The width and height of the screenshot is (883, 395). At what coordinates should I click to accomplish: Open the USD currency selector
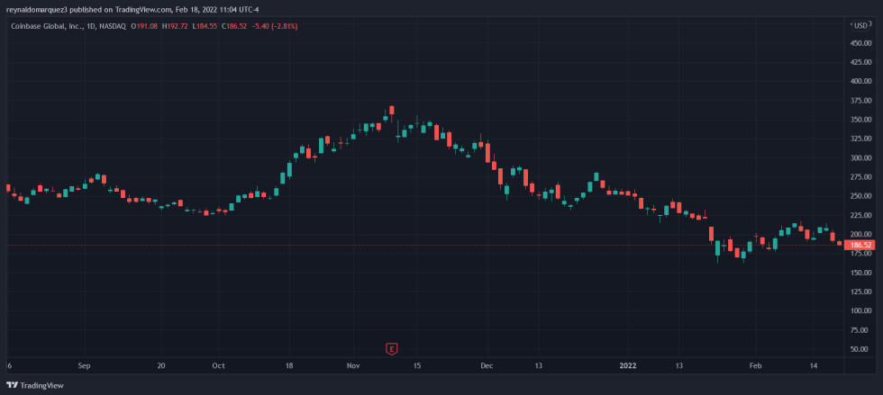[x=859, y=26]
